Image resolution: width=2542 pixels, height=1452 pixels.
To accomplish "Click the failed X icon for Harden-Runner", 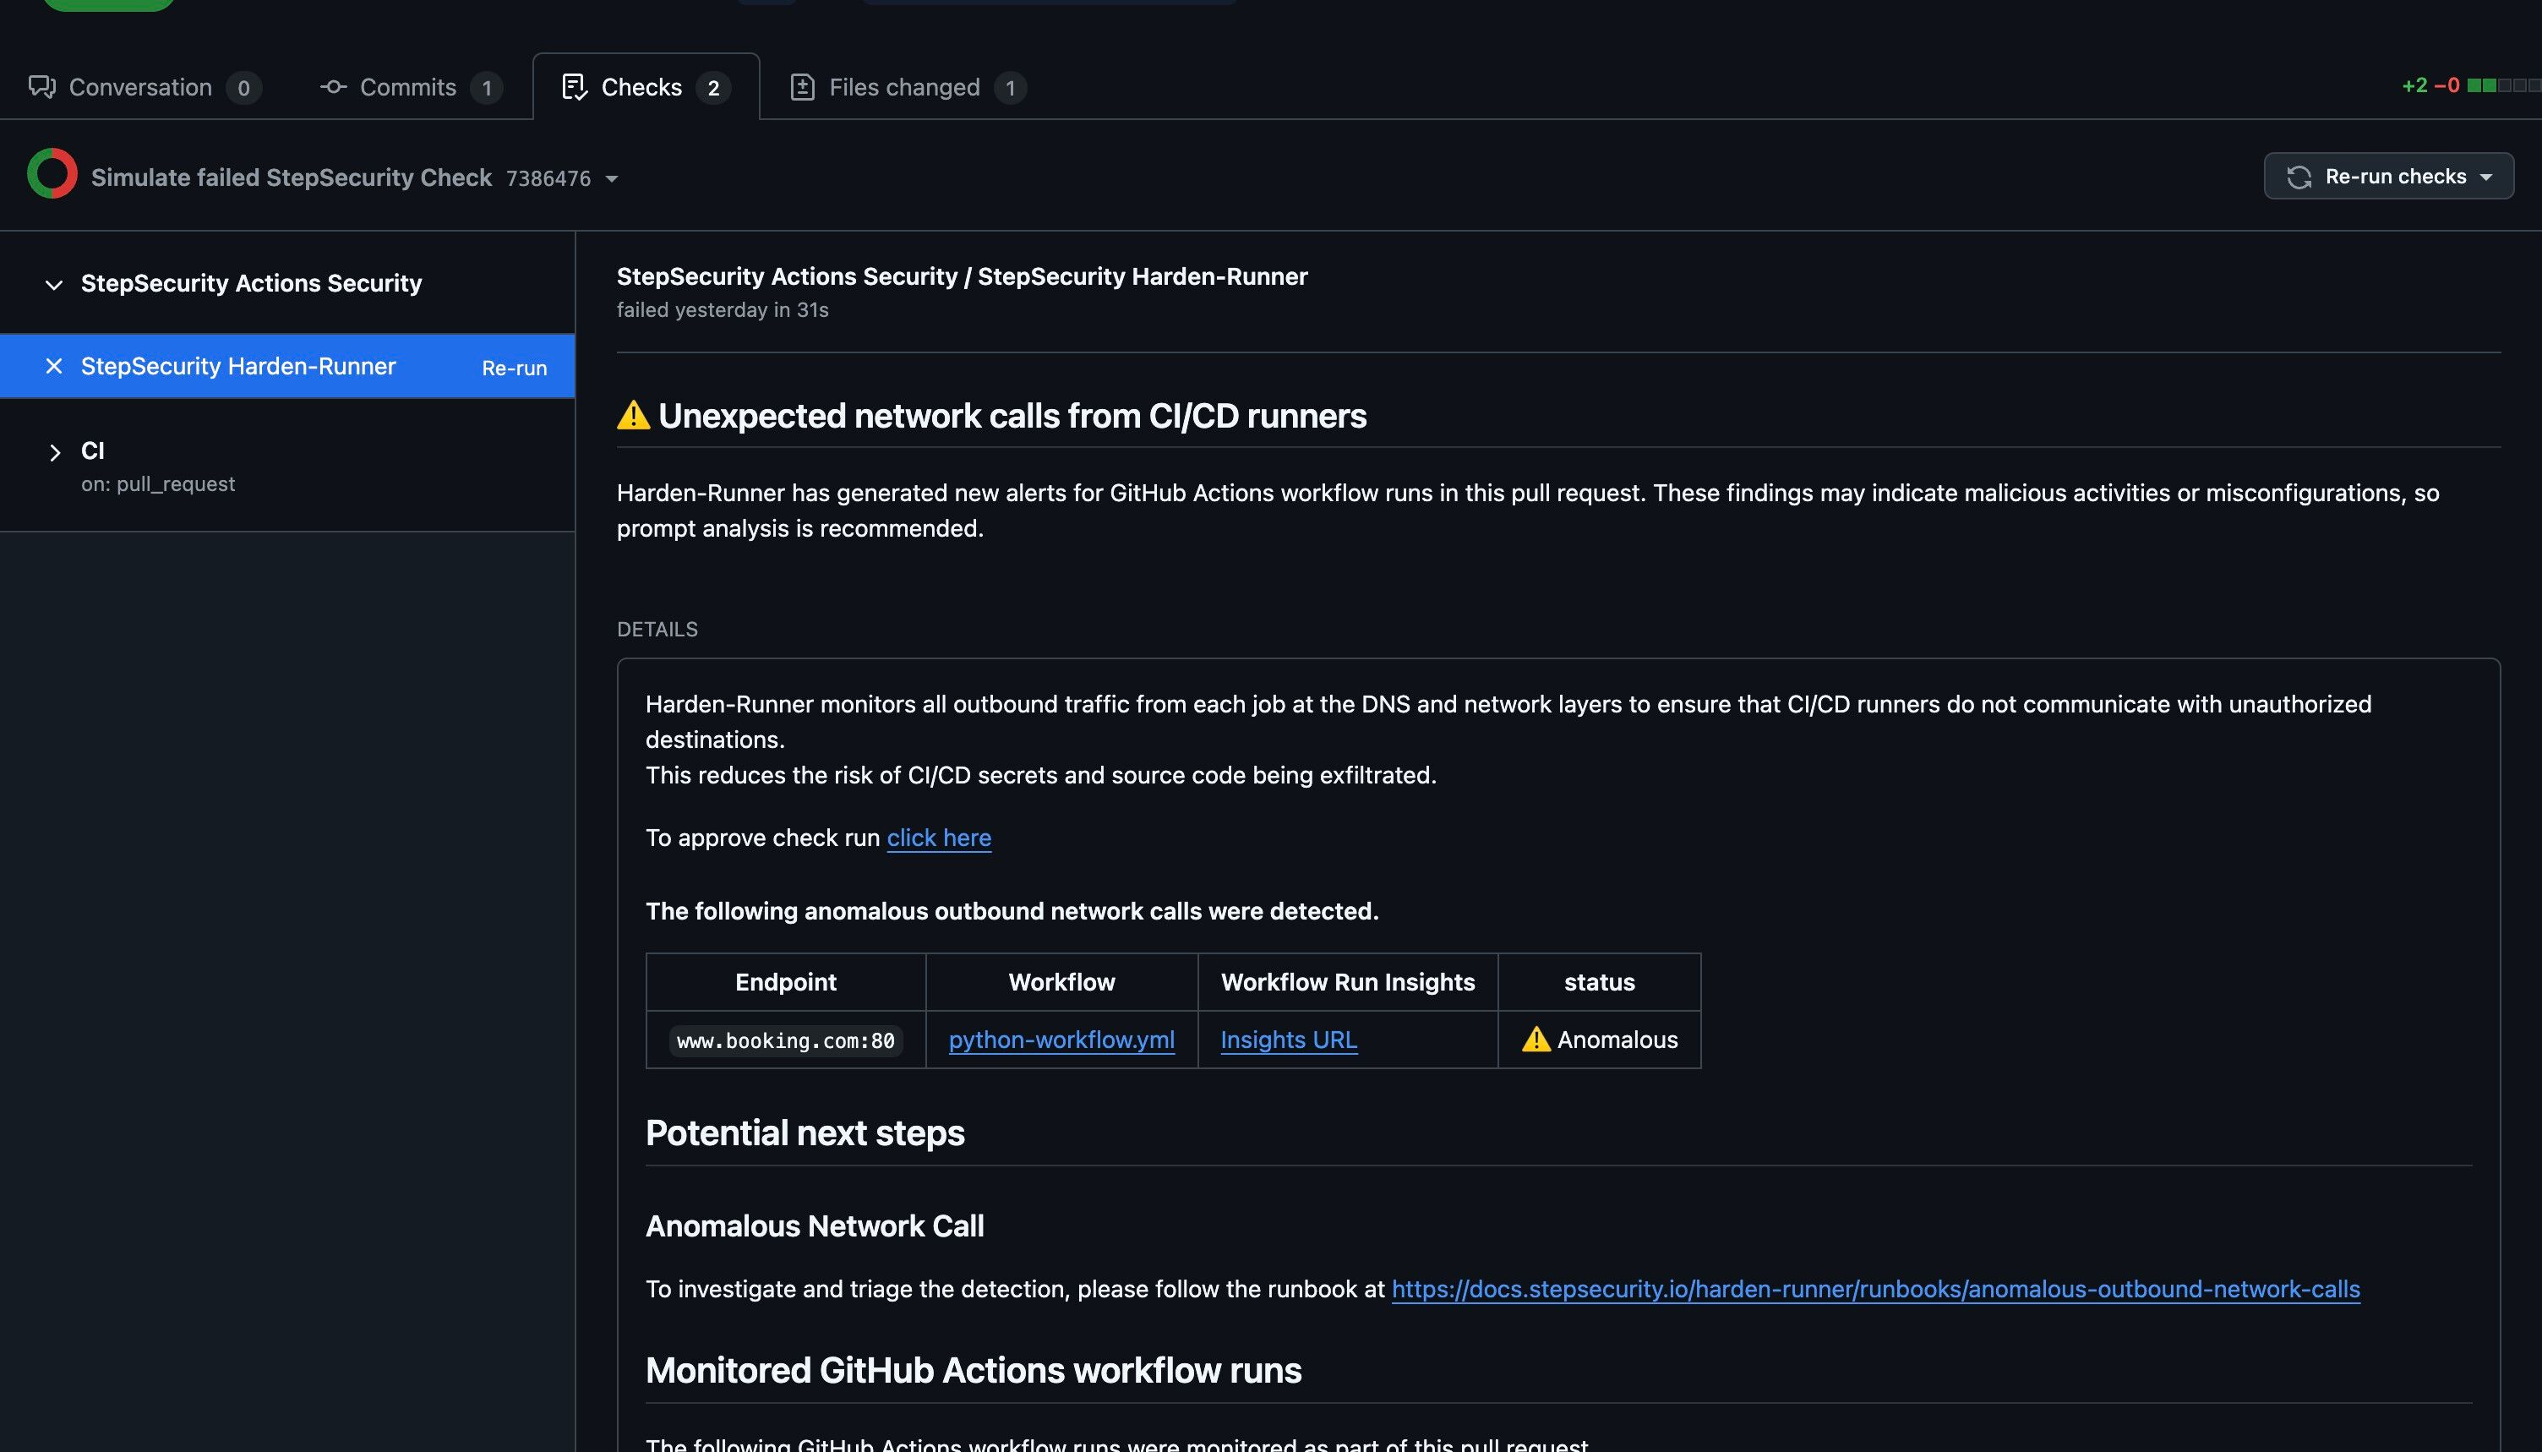I will point(55,366).
